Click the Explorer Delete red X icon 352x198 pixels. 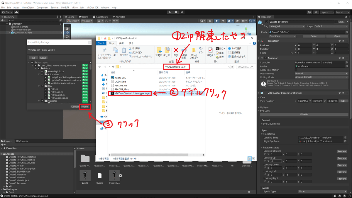point(176,50)
